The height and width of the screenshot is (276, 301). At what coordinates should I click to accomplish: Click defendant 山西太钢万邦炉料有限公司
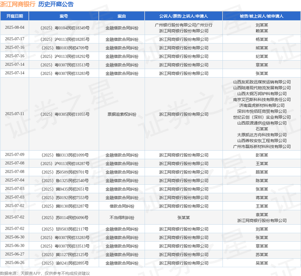point(262,94)
